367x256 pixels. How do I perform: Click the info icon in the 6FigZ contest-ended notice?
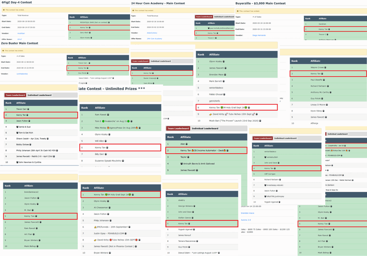[x=4, y=10]
